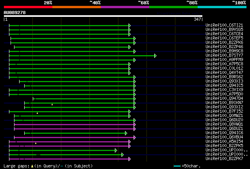Click on UniRef100_Q94IC5
Viewport: 250px width, 169px height.
(x=224, y=85)
